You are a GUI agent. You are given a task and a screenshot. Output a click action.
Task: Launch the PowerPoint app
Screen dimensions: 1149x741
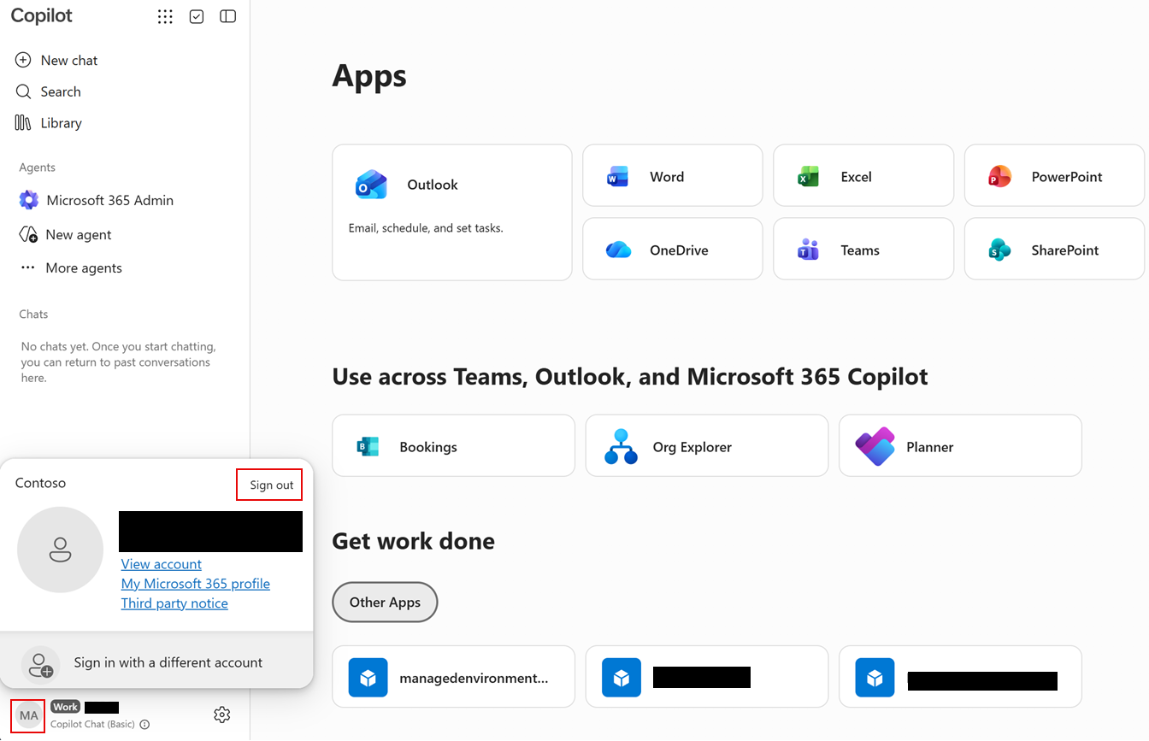point(1054,175)
